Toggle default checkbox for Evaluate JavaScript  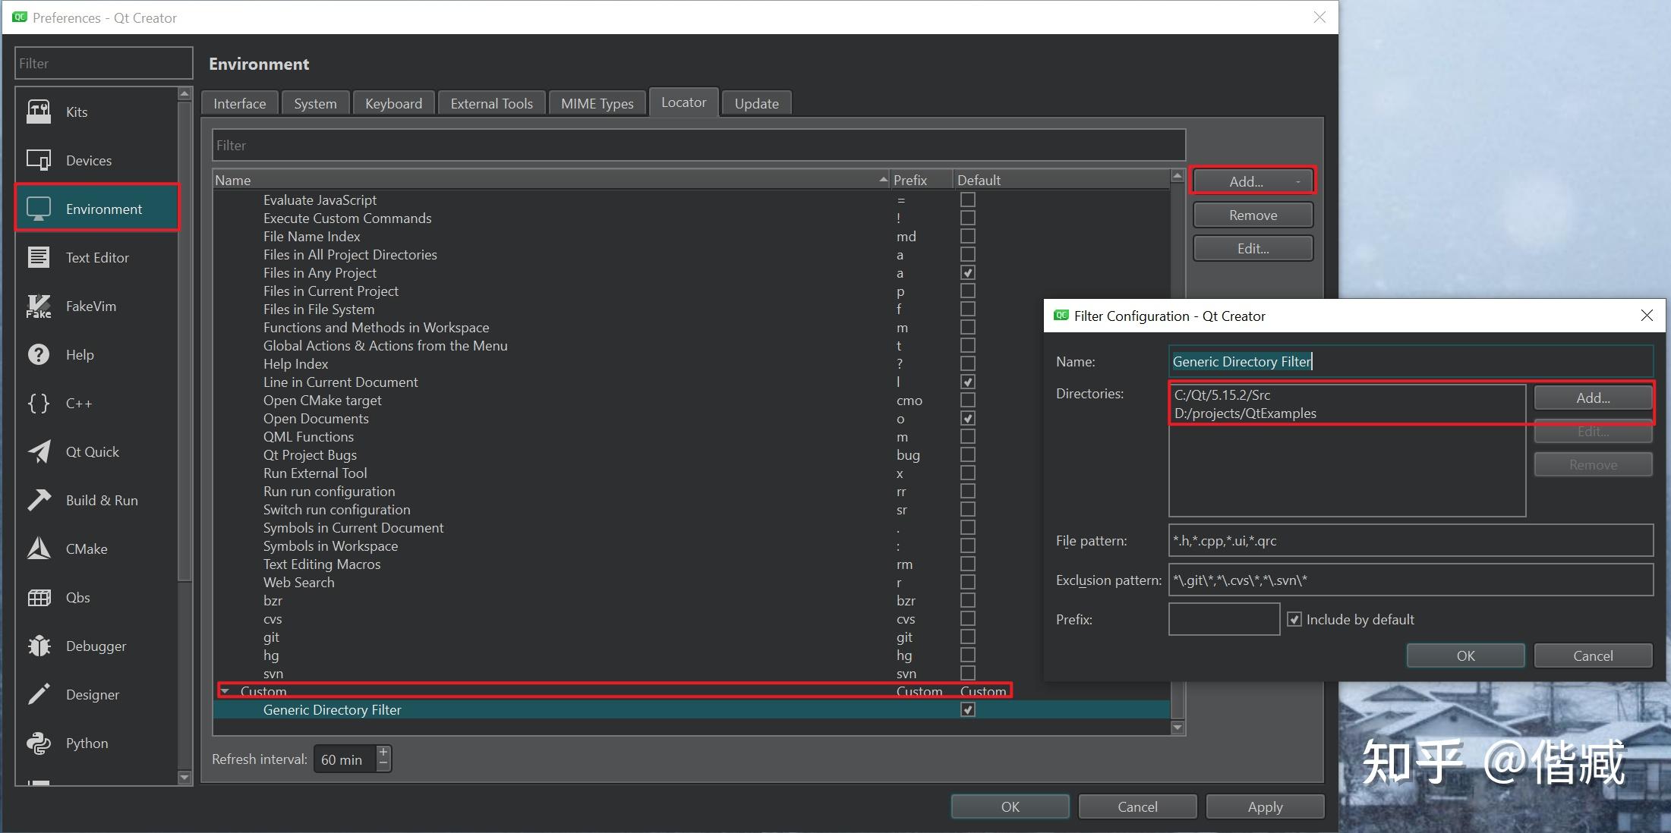point(967,200)
